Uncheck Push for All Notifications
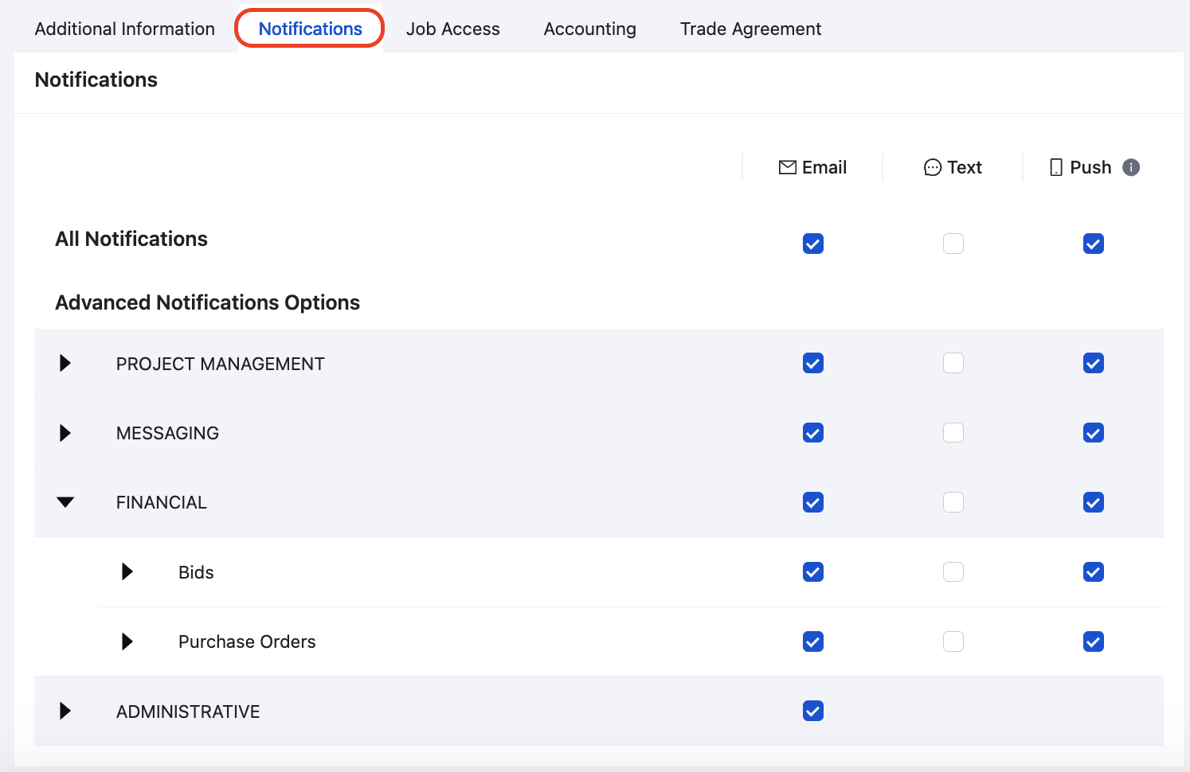This screenshot has width=1190, height=772. 1094,244
